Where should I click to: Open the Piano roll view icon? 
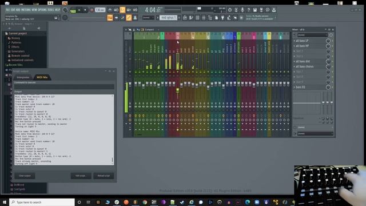191,18
